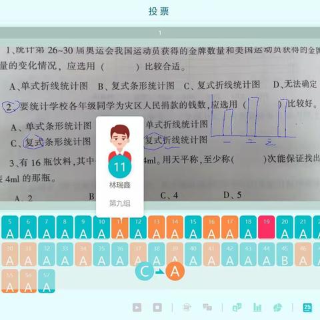Click option A、单式折线统计图 in question 1
This screenshot has width=320, height=320.
[x=49, y=86]
